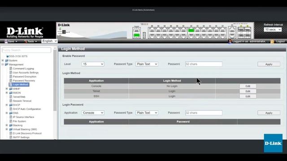Expand the DHCP folder
The height and width of the screenshot is (161, 287).
[x=7, y=105]
